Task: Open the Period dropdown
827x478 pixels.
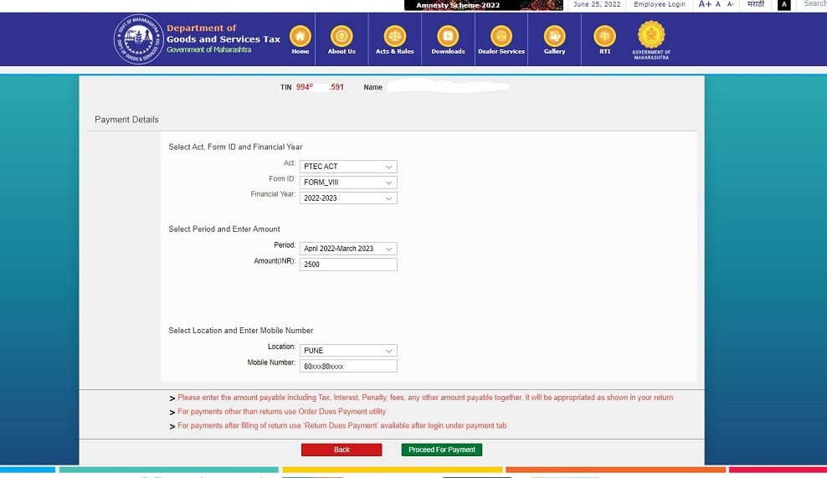Action: tap(348, 249)
